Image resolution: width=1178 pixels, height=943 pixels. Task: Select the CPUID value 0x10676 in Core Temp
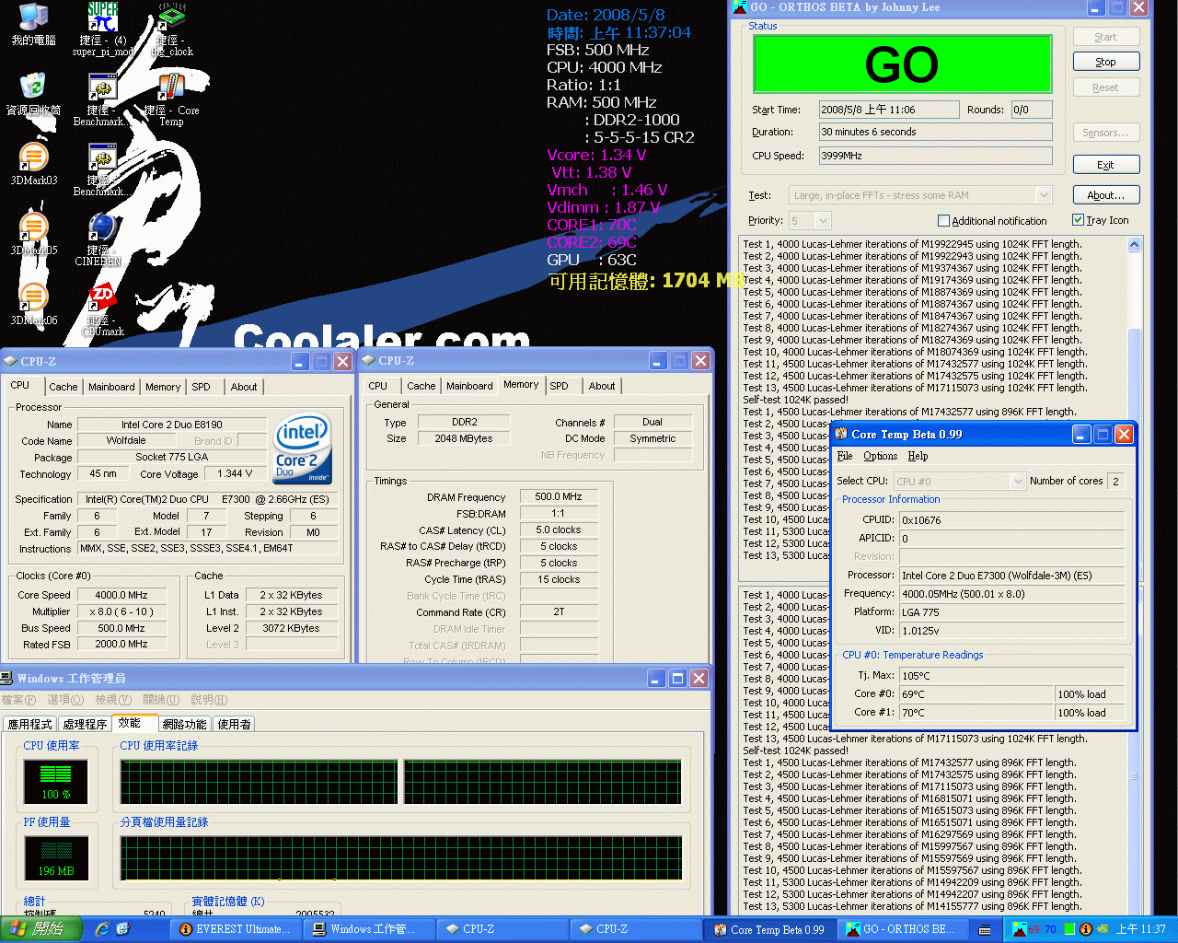(x=1012, y=520)
